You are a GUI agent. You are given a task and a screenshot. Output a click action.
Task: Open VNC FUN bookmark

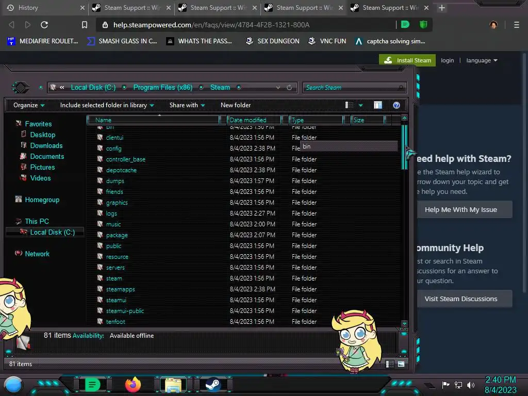click(327, 41)
